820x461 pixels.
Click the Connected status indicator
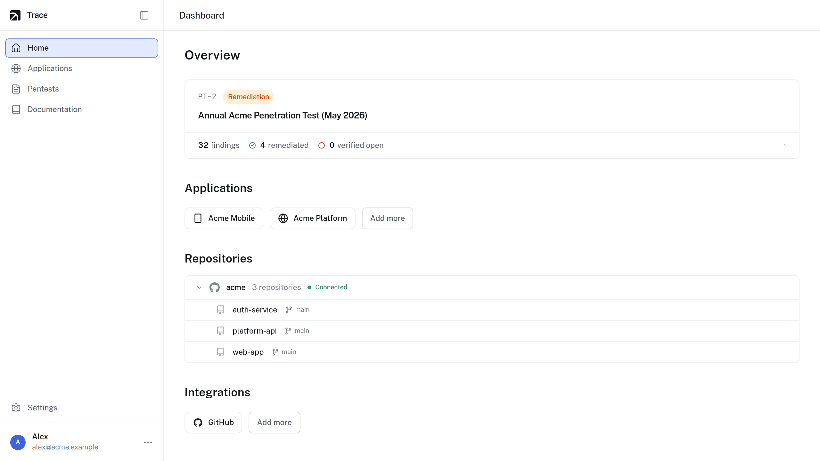coord(327,287)
